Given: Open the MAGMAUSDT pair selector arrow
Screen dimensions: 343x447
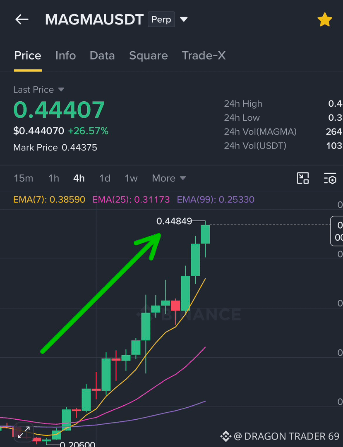Looking at the screenshot, I should (x=184, y=19).
